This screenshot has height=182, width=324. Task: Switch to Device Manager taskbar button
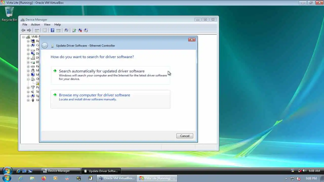[60, 171]
